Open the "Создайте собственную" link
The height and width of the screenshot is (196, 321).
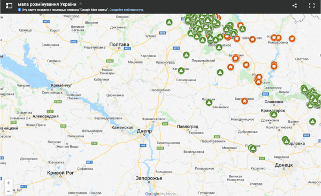[126, 10]
